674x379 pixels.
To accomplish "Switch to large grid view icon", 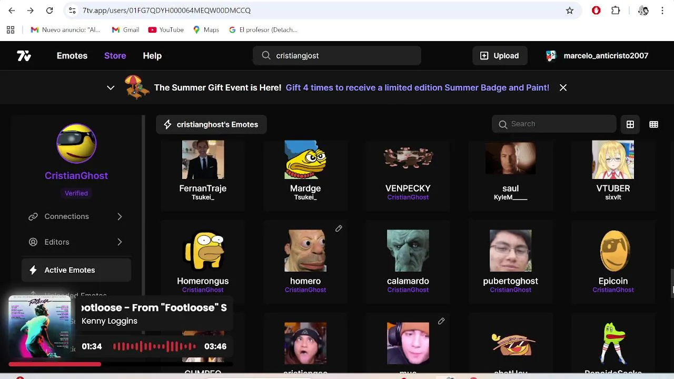I will (x=630, y=125).
